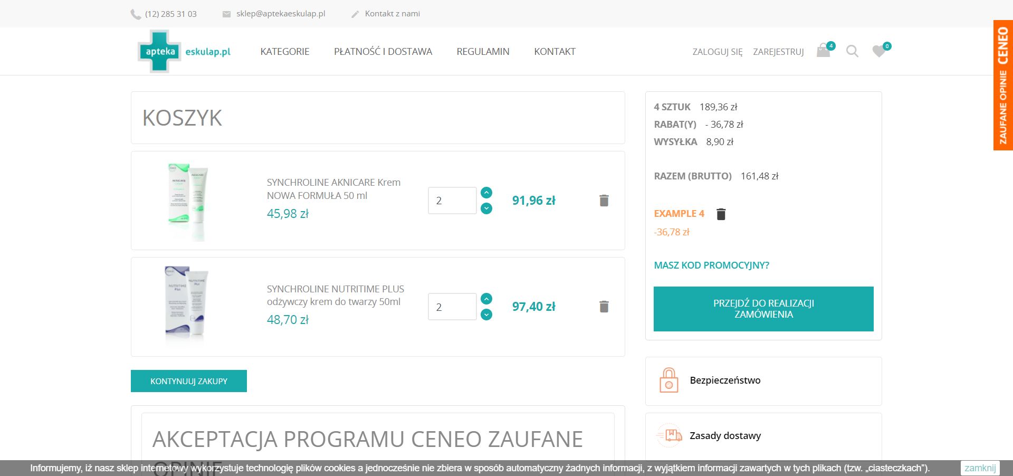Image resolution: width=1013 pixels, height=476 pixels.
Task: Click the envelope email icon
Action: 226,14
